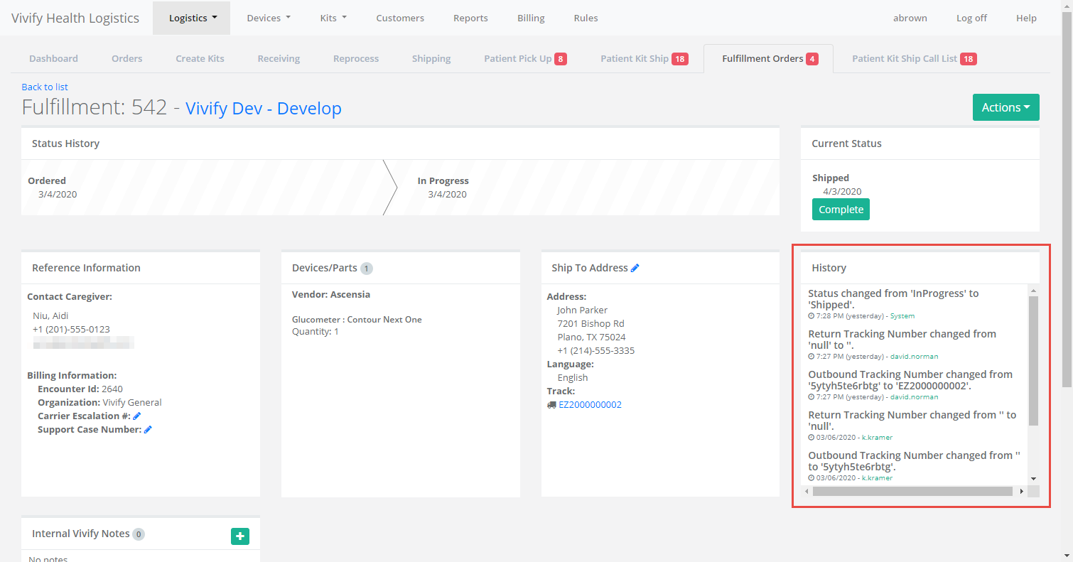
Task: Switch to the Patient Pick Up tab
Action: [524, 58]
